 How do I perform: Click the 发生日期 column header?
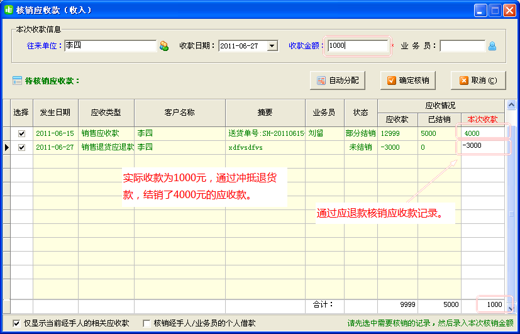pyautogui.click(x=55, y=113)
